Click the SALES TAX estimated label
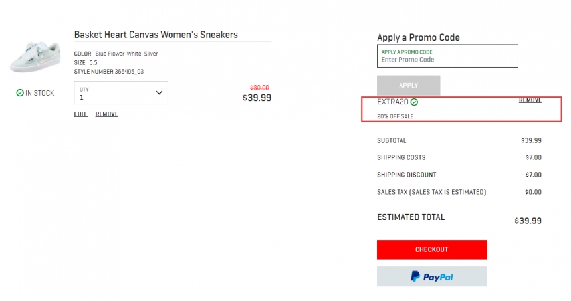Image resolution: width=571 pixels, height=301 pixels. 431,193
